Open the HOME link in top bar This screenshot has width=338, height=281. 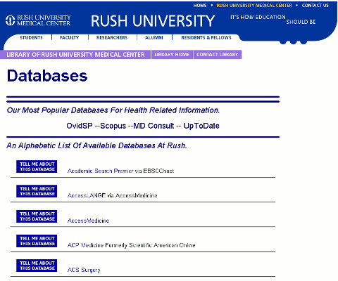click(200, 6)
